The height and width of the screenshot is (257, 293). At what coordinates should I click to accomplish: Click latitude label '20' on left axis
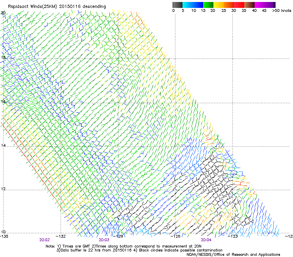pos(3,13)
